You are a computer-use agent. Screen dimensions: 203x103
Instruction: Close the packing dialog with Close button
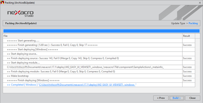click(x=192, y=98)
